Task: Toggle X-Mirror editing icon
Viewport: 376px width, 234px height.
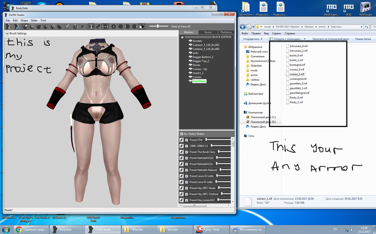Action: point(91,26)
